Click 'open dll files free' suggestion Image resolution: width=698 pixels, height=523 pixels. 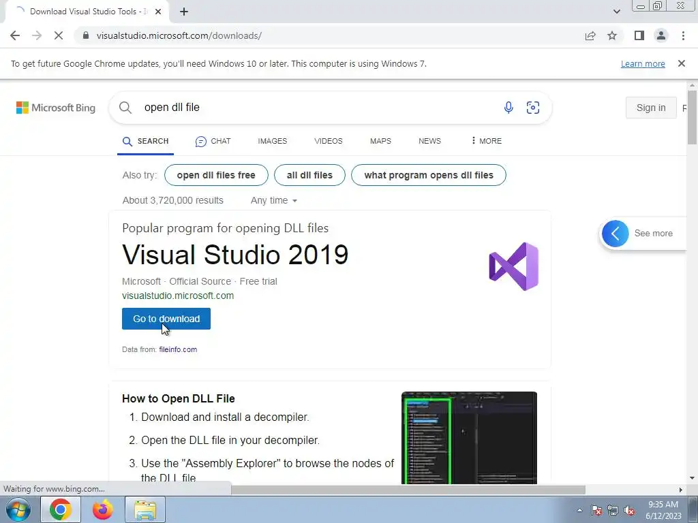tap(216, 175)
